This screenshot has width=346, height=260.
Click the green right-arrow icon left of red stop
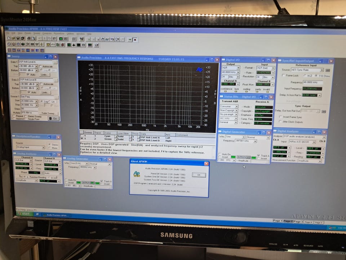[x=130, y=40]
